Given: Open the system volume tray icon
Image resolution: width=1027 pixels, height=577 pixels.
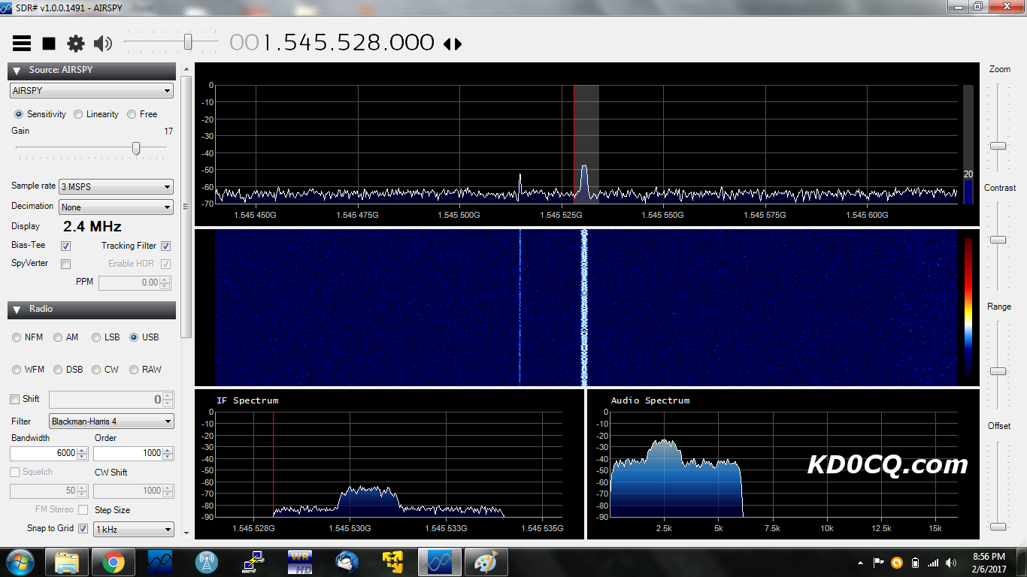Looking at the screenshot, I should (952, 563).
